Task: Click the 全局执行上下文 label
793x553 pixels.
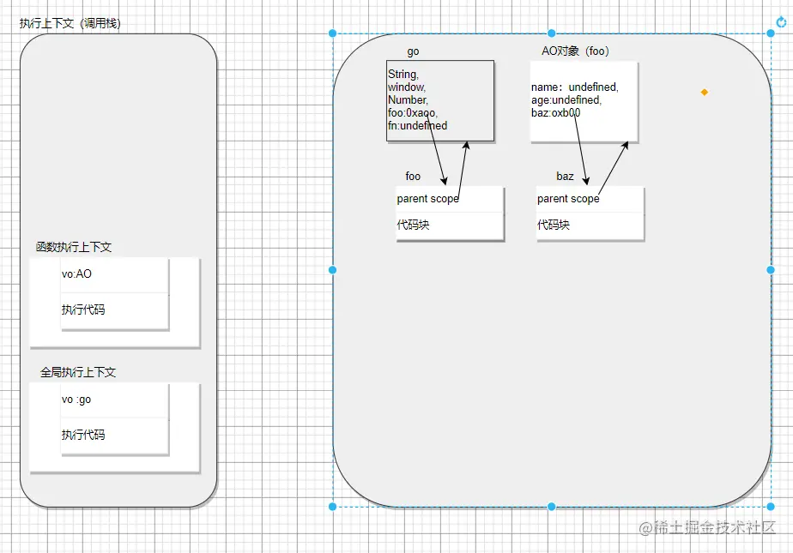Action: click(78, 372)
